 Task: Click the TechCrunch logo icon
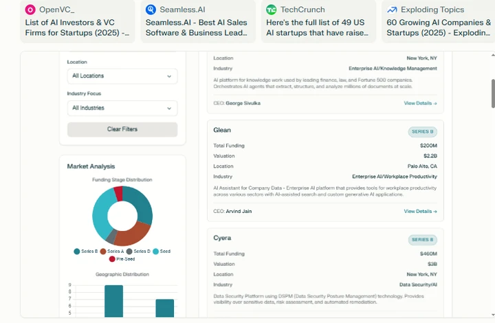tap(272, 10)
